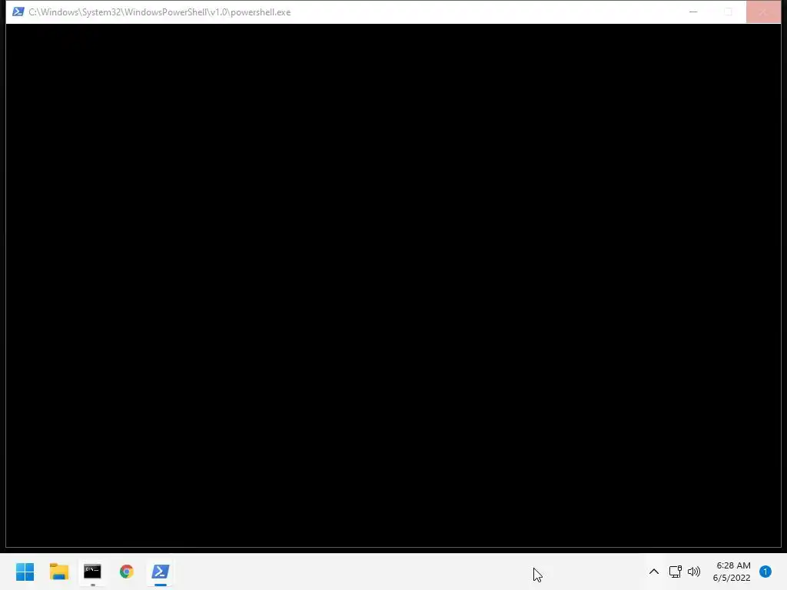Show hidden system tray icons
Screen dimensions: 787x590
[x=653, y=572]
